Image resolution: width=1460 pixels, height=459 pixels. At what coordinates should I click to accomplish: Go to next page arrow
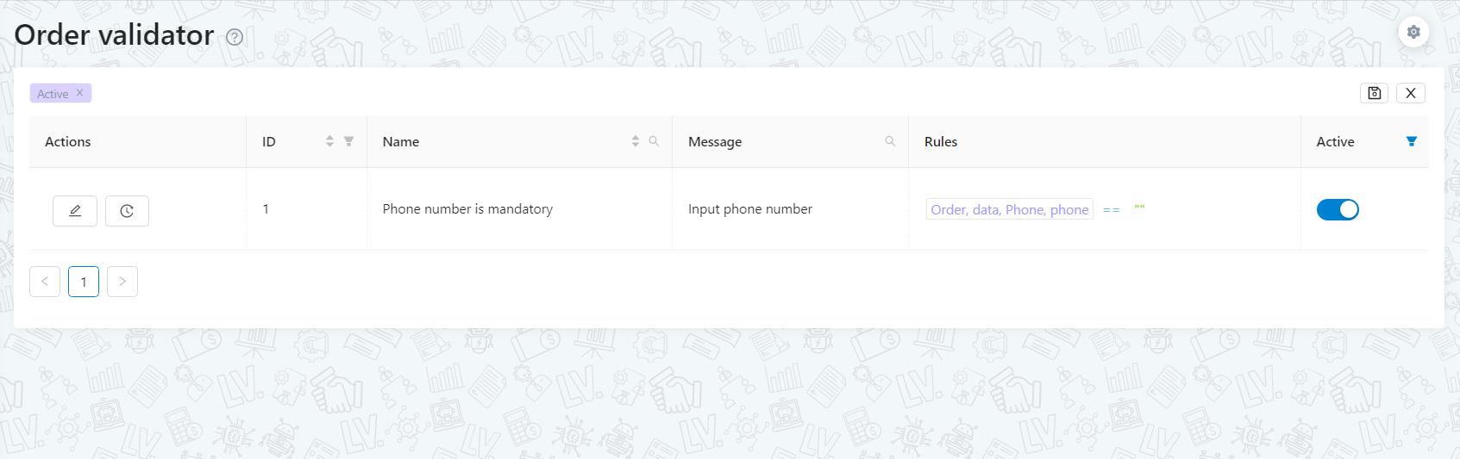(122, 282)
